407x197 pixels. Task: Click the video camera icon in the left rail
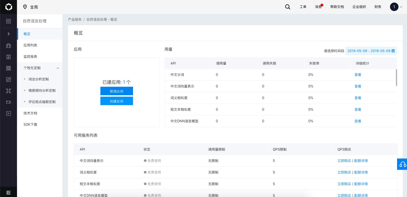pos(9,102)
